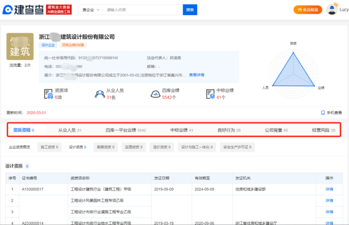This screenshot has height=225, width=349.
Task: Switch to the 施工资质 sub-tab
Action: tap(49, 147)
